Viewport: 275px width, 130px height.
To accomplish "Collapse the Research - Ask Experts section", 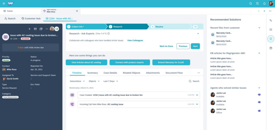I will point(198,34).
